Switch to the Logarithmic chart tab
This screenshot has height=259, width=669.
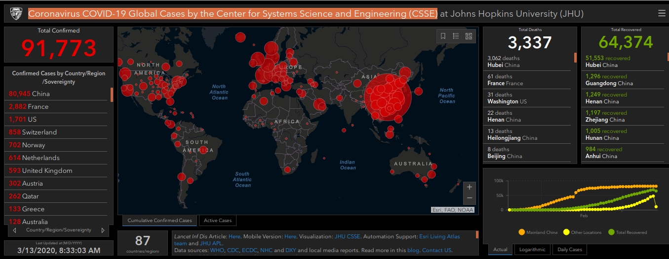(532, 250)
